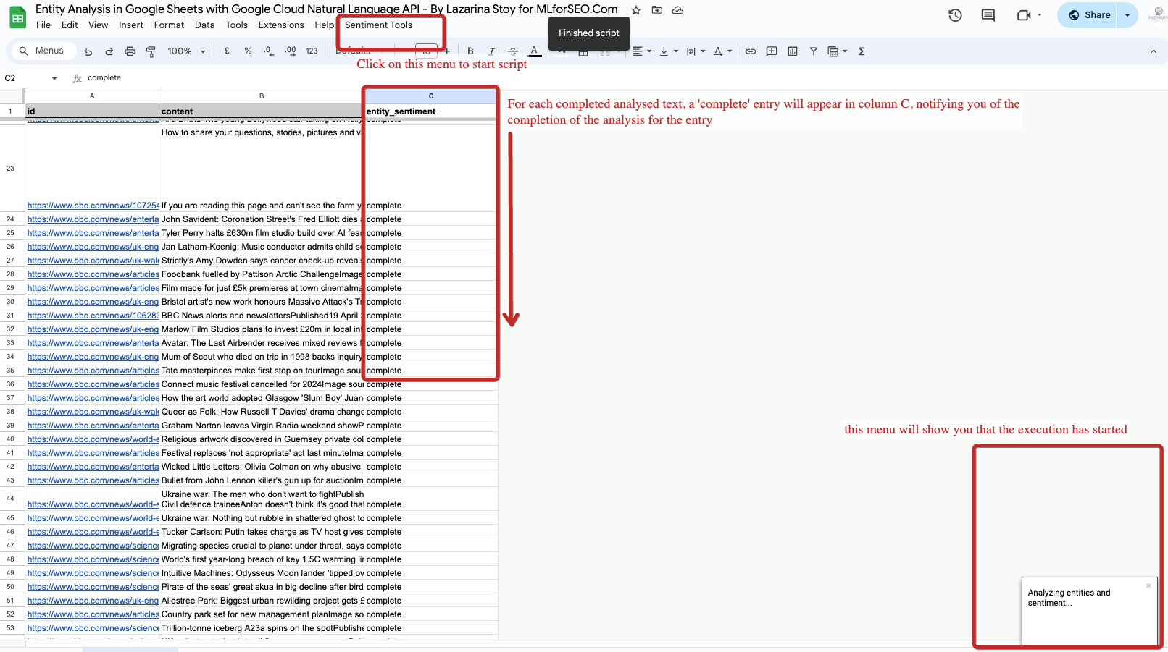
Task: Open version history clock icon
Action: [x=955, y=15]
